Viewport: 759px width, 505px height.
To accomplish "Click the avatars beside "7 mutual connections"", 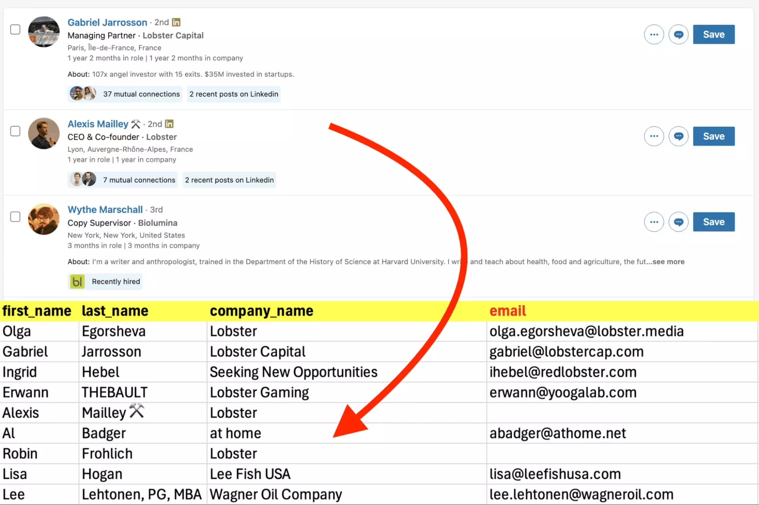I will click(82, 179).
